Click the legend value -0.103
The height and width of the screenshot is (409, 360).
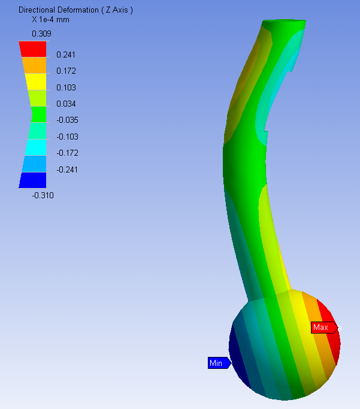tap(67, 137)
